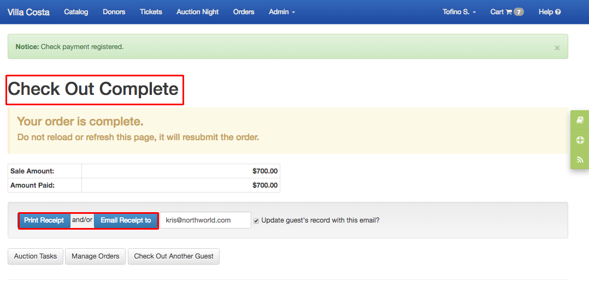Click the Print Receipt button
This screenshot has height=288, width=589.
pyautogui.click(x=44, y=220)
